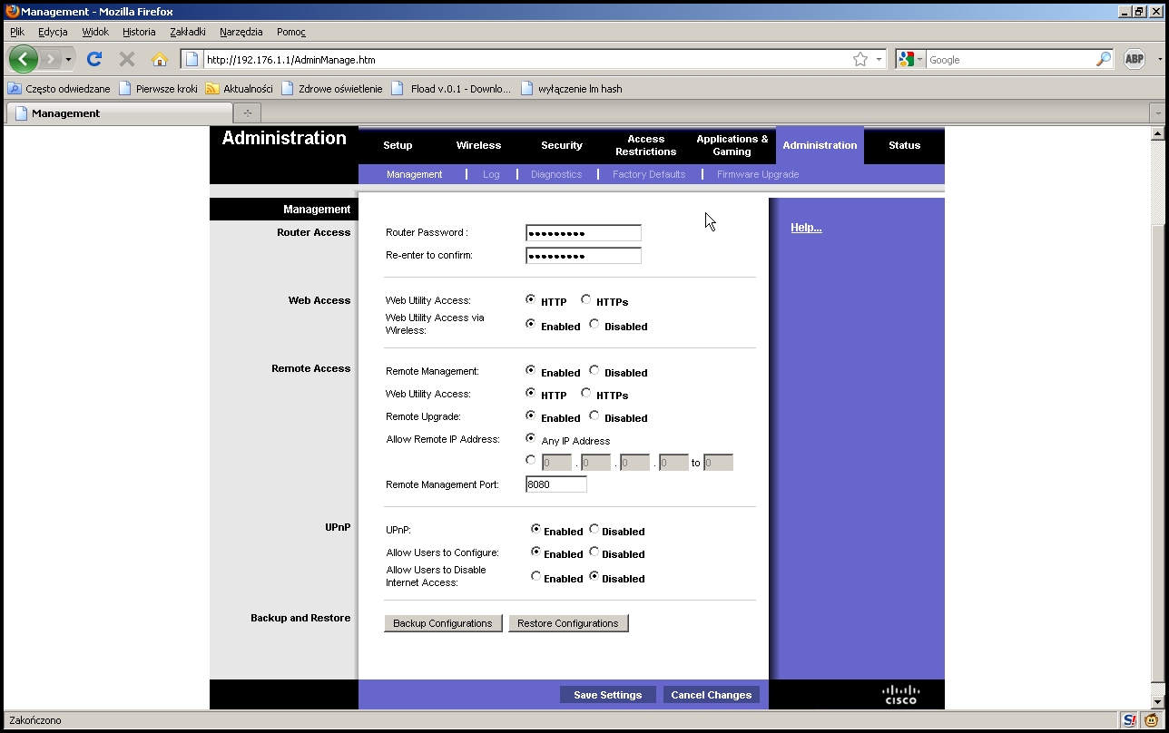Open the Fload v.0.1 bookmark
Image resolution: width=1169 pixels, height=733 pixels.
(x=452, y=89)
